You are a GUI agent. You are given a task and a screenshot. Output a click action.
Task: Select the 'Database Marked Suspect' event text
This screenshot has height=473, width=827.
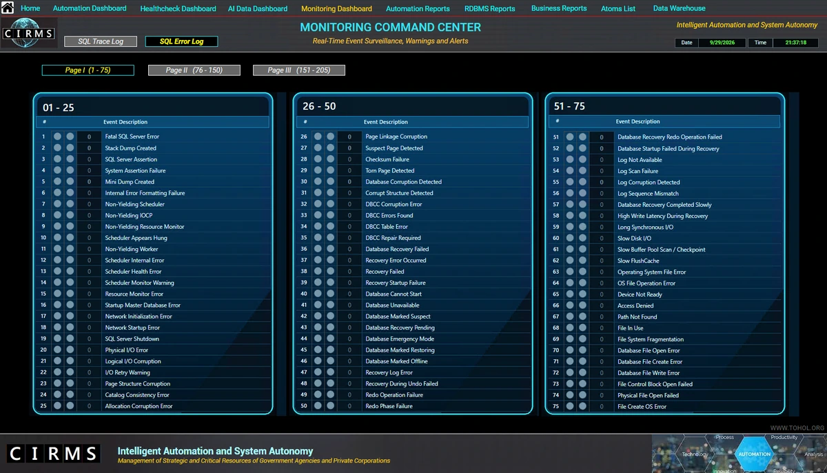click(398, 316)
